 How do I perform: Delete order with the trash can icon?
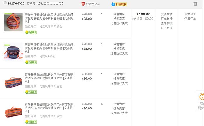[195, 3]
